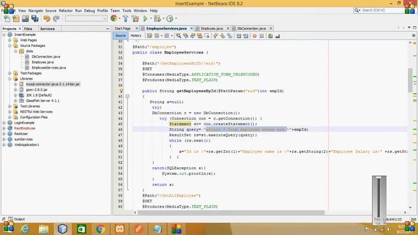Click the green Run Project icon
Screen dimensions: 418x235
(x=145, y=19)
